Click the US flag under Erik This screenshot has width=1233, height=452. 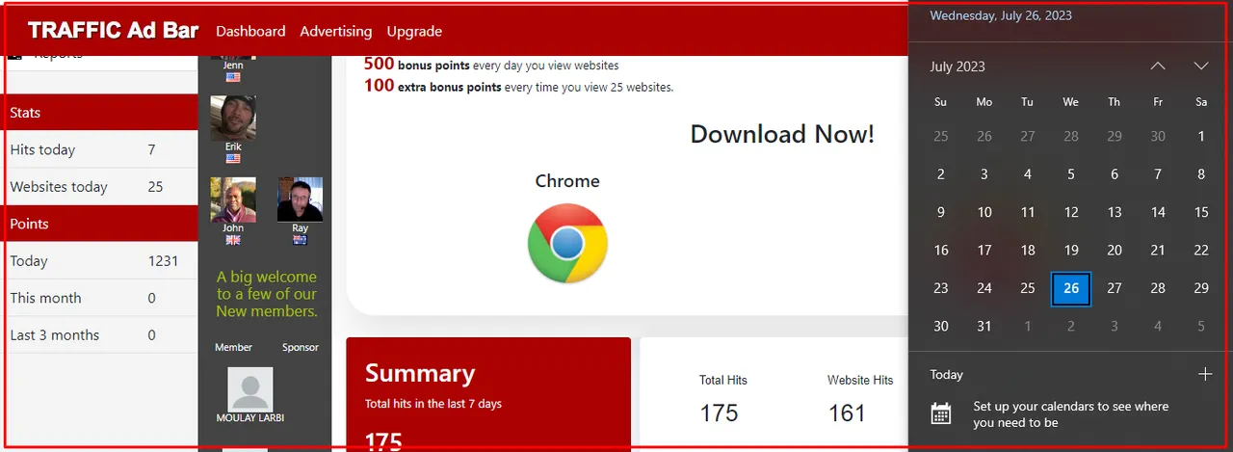233,158
